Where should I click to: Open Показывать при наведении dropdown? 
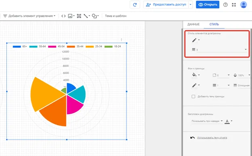click(207, 121)
